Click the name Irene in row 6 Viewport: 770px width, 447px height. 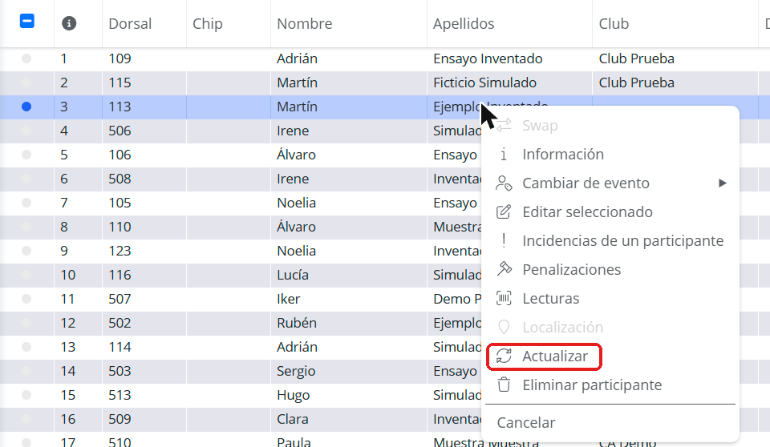tap(293, 179)
